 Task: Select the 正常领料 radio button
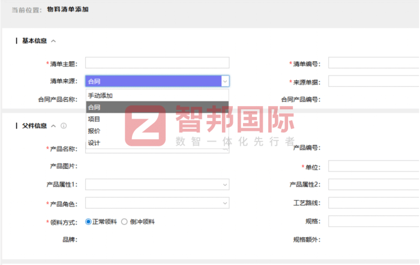point(89,221)
